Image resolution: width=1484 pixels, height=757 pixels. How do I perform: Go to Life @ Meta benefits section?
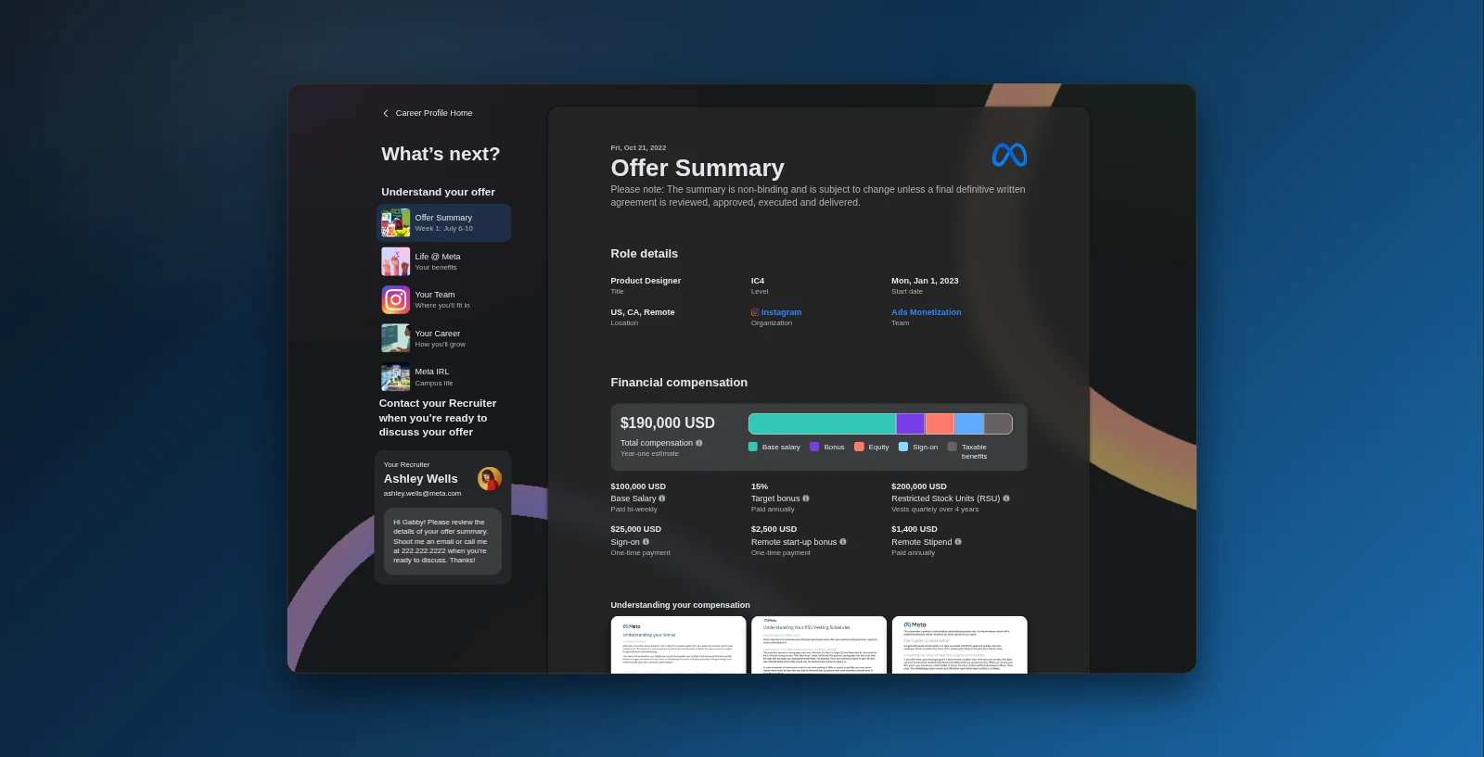pos(444,261)
